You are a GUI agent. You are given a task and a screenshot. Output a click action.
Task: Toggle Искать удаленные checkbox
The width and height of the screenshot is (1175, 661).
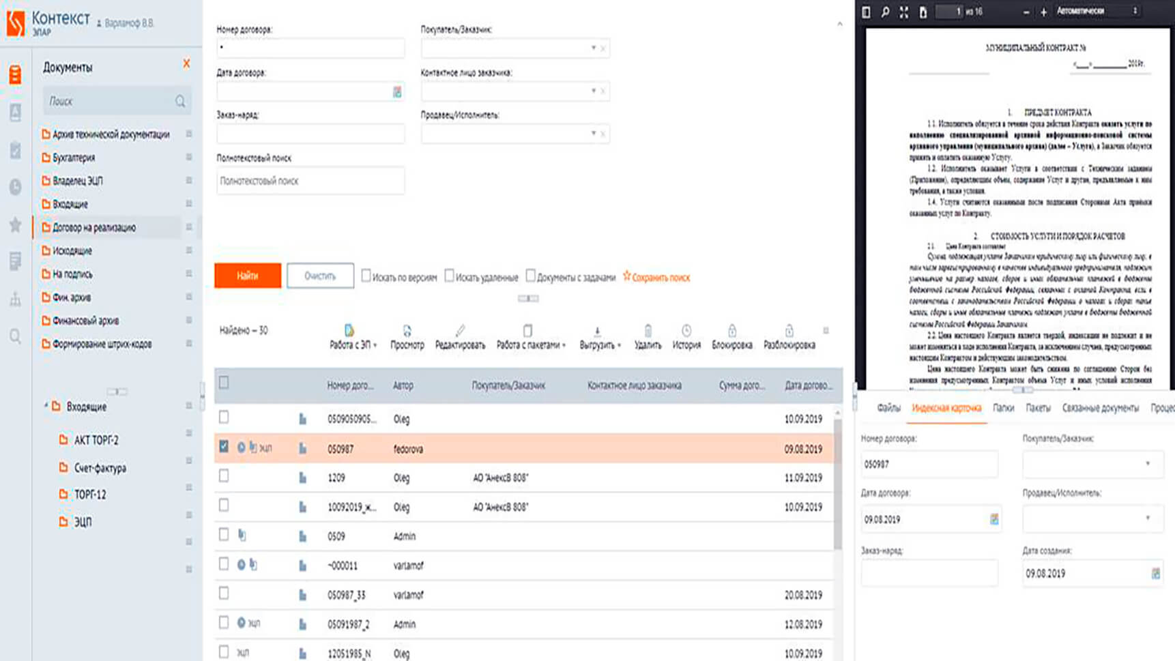(449, 276)
